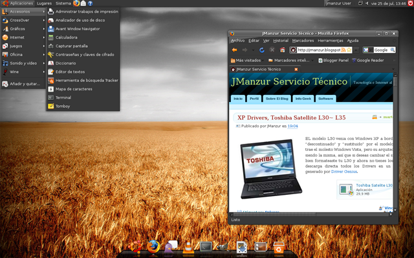Image resolution: width=414 pixels, height=258 pixels.
Task: Click the Firefox stop loading icon
Action: [272, 50]
